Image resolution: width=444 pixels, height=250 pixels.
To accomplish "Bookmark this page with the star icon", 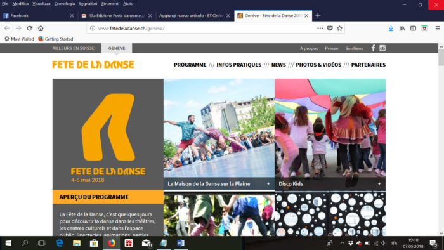I will pyautogui.click(x=339, y=29).
